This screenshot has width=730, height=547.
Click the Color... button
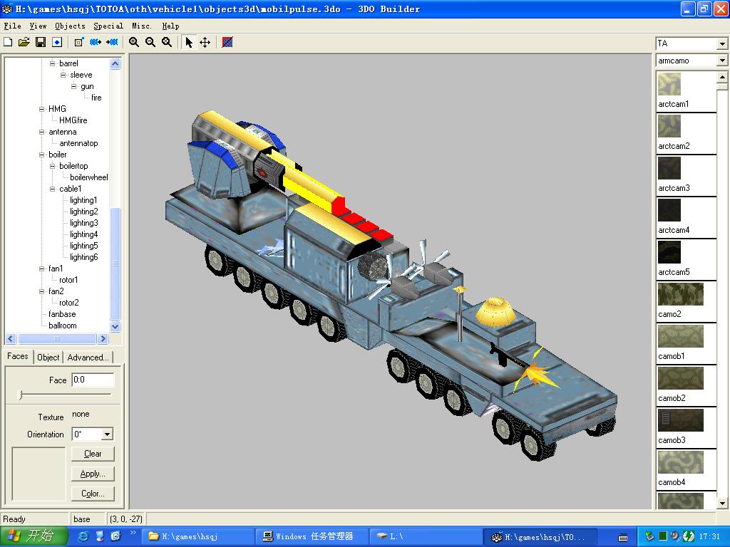pos(93,494)
